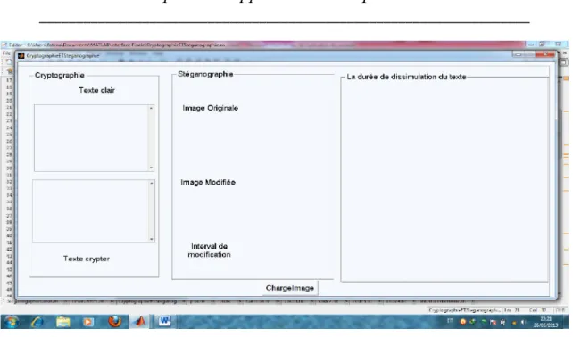Image resolution: width=573 pixels, height=337 pixels.
Task: Open Windows Media Player from taskbar
Action: [x=87, y=322]
